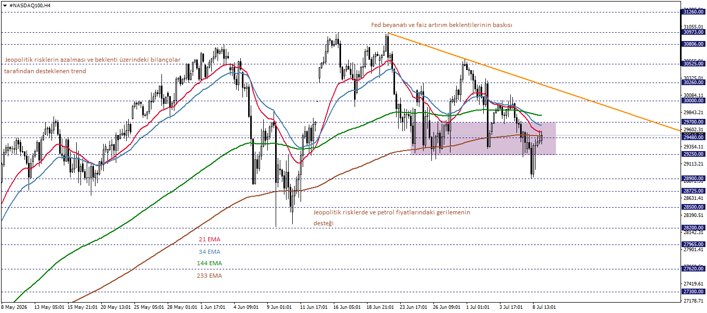The width and height of the screenshot is (707, 313).
Task: Click the '20 May 13:01' time label
Action: pyautogui.click(x=116, y=307)
